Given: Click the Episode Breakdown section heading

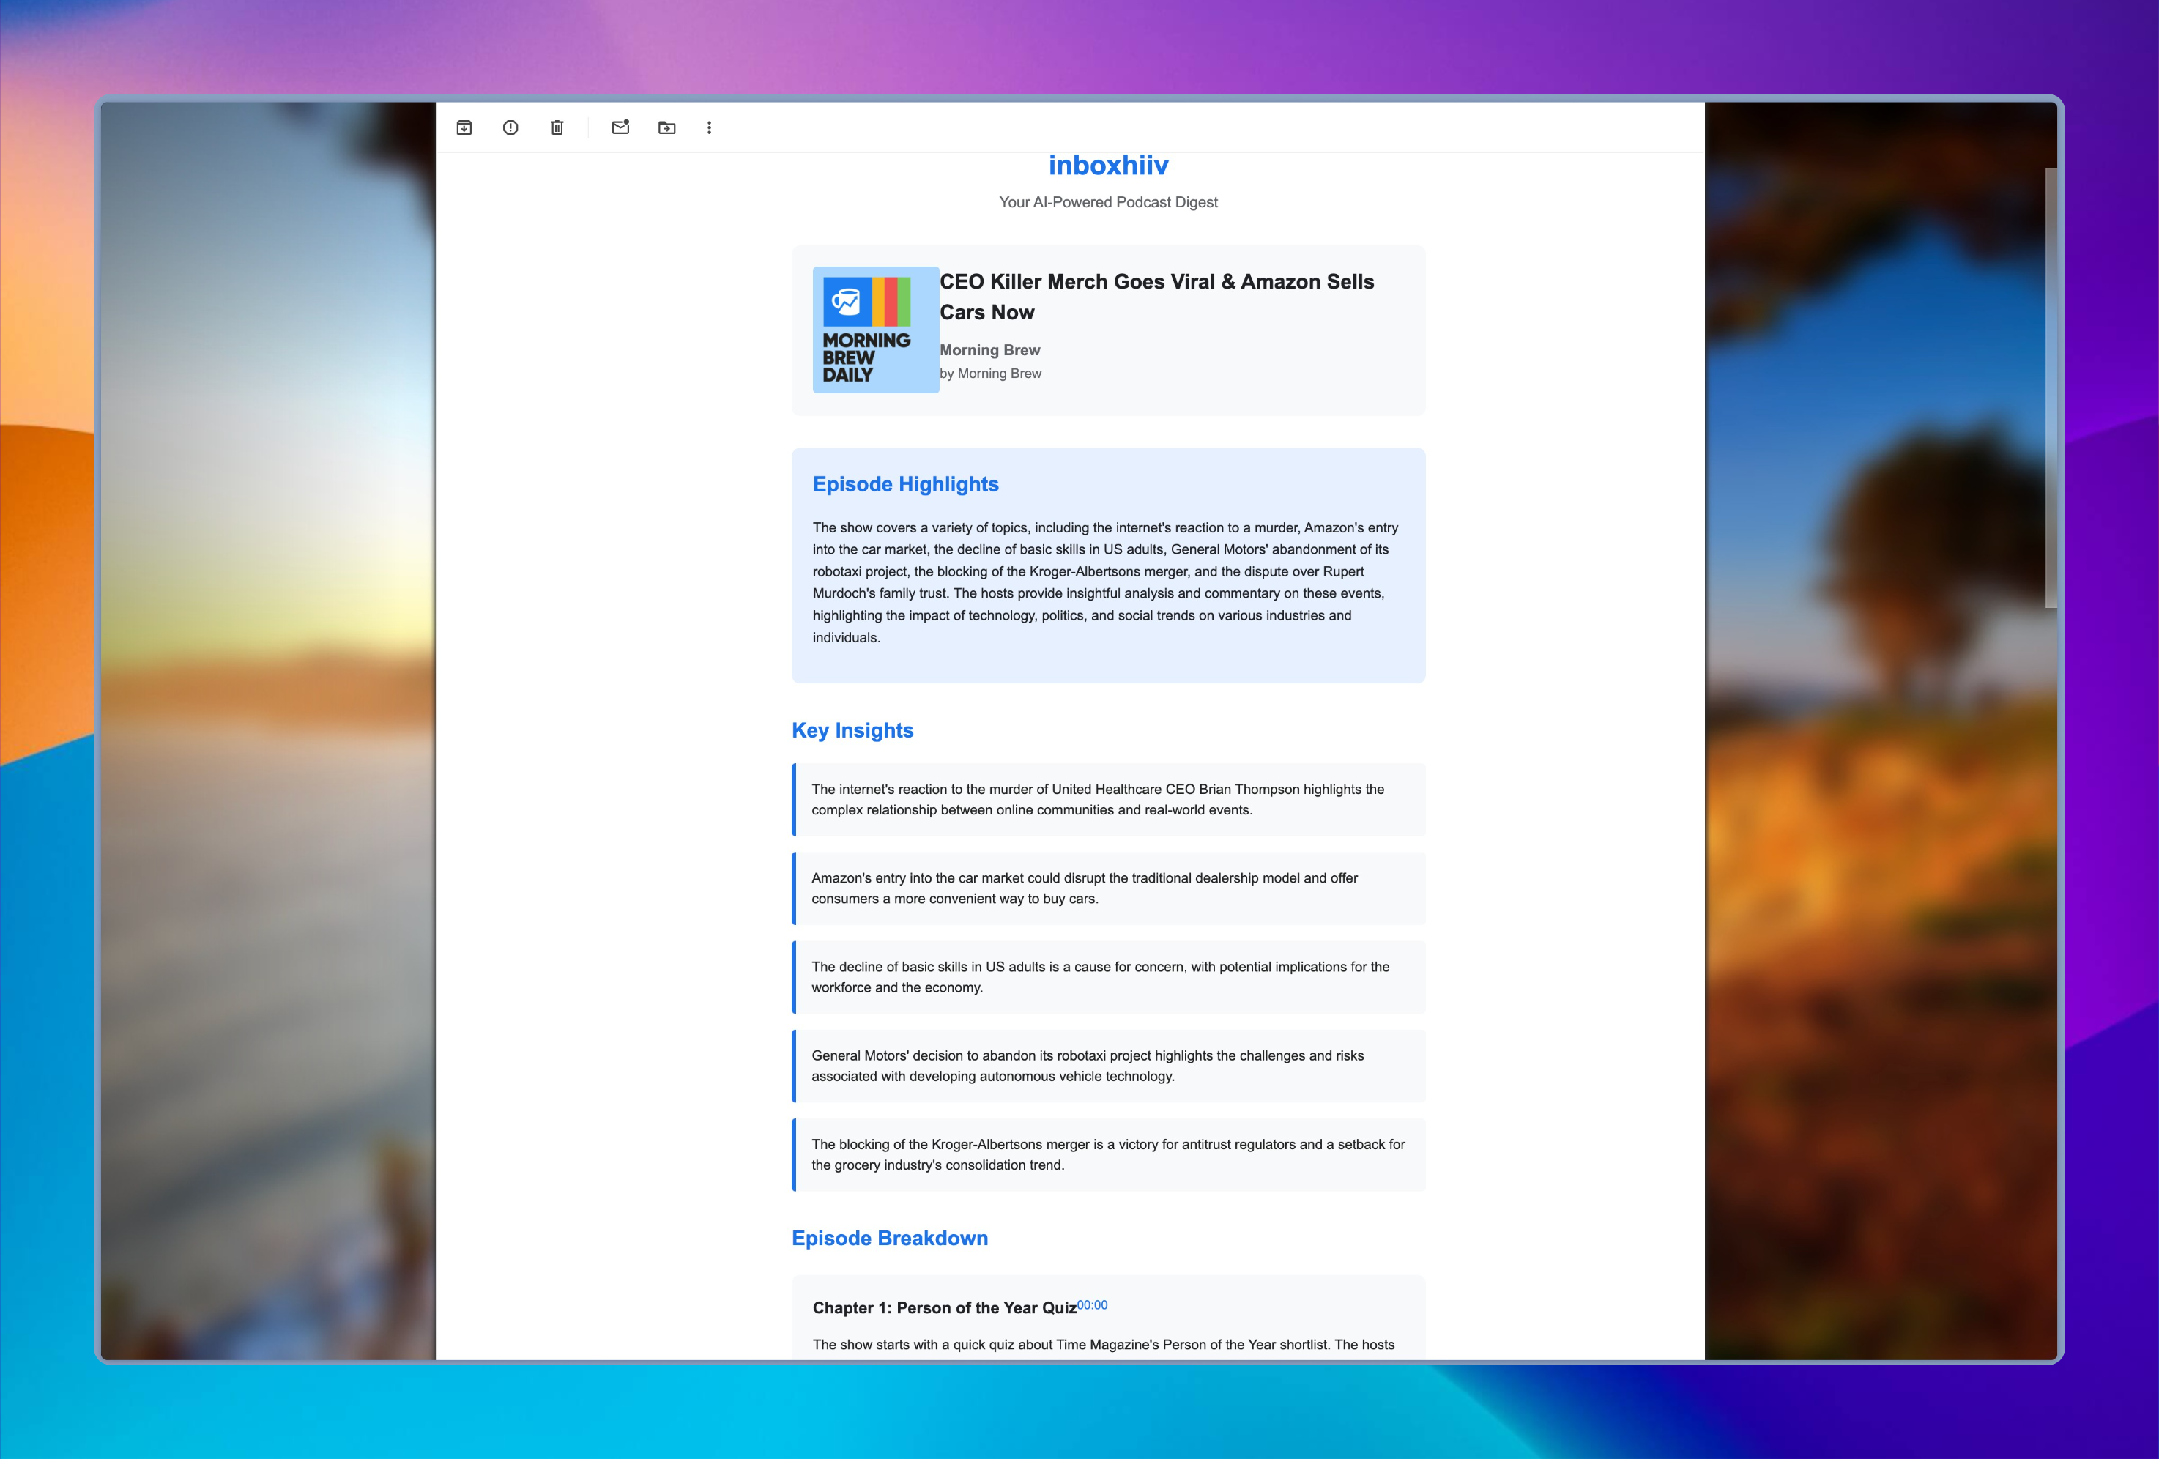Looking at the screenshot, I should pos(889,1238).
